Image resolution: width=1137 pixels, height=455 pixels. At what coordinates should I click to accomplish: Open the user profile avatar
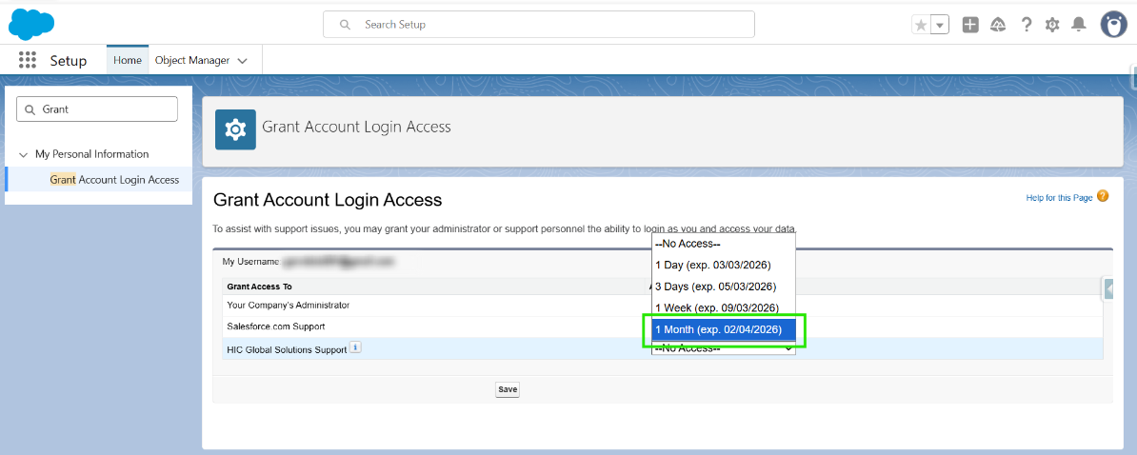coord(1114,25)
